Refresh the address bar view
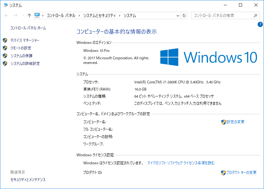 184,16
